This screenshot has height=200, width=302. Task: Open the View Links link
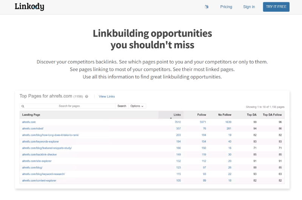(107, 97)
